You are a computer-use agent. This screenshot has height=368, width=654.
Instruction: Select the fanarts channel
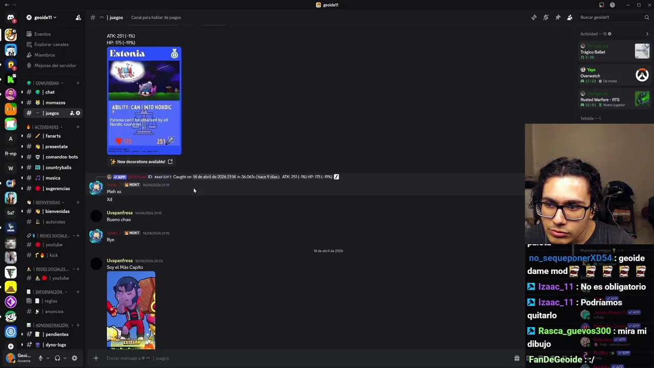53,136
